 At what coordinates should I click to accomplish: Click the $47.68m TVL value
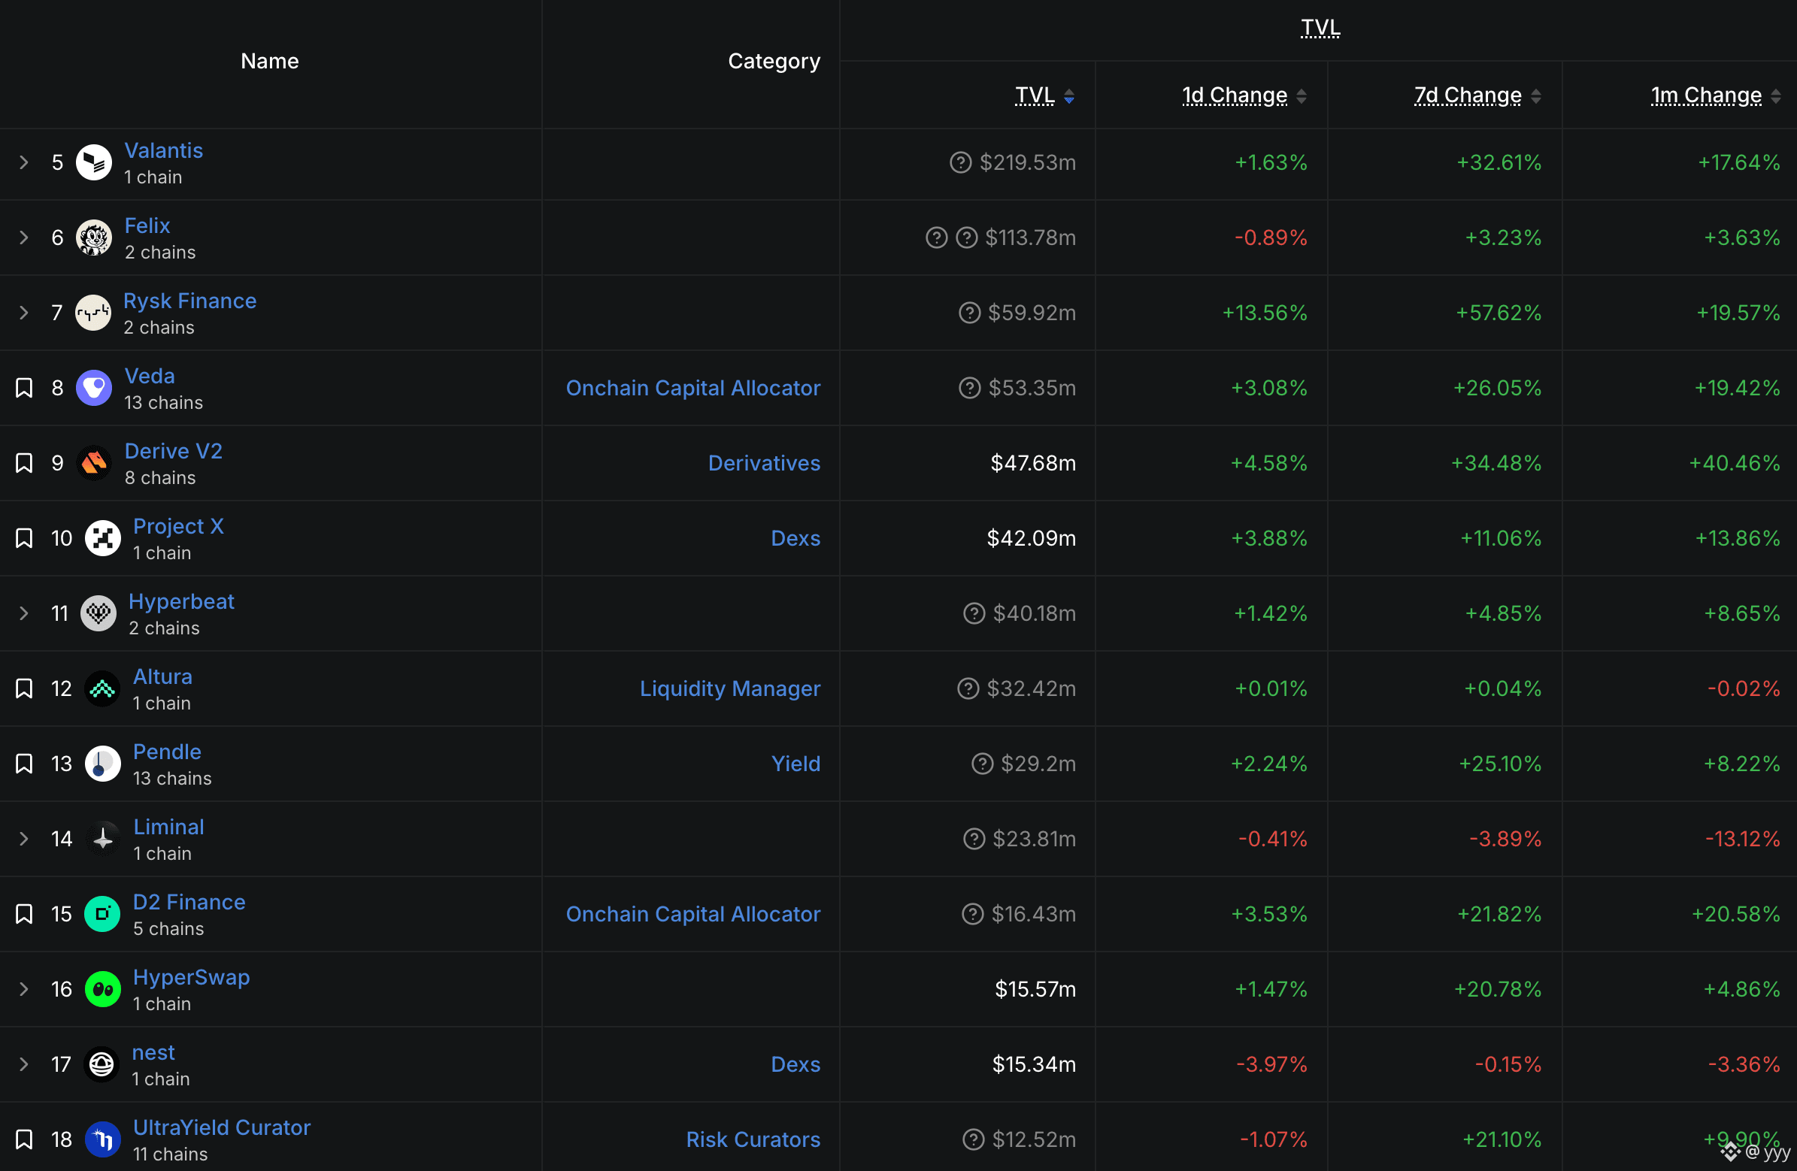[1033, 463]
